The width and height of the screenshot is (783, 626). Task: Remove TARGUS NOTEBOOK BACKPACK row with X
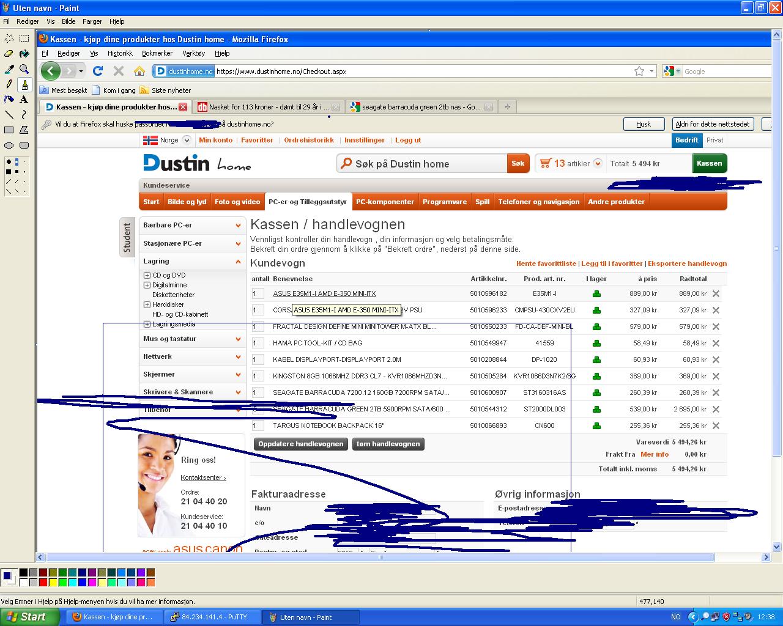pos(716,425)
